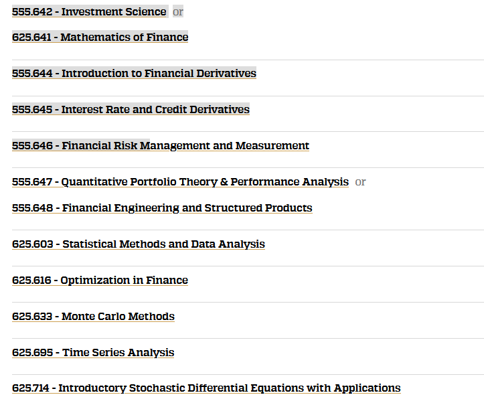The image size is (484, 401).
Task: Click course number 555.645
Action: (x=32, y=109)
